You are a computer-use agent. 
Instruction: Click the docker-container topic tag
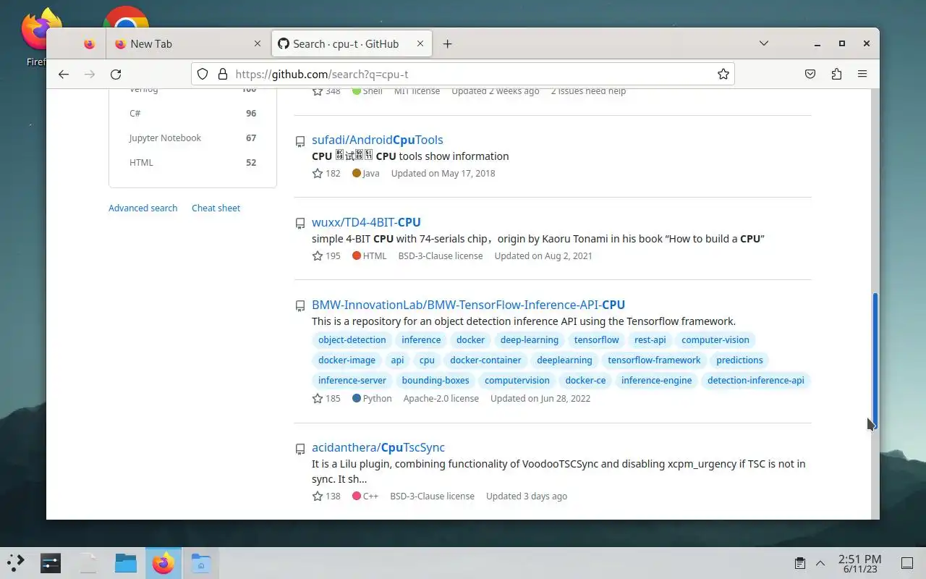485,360
